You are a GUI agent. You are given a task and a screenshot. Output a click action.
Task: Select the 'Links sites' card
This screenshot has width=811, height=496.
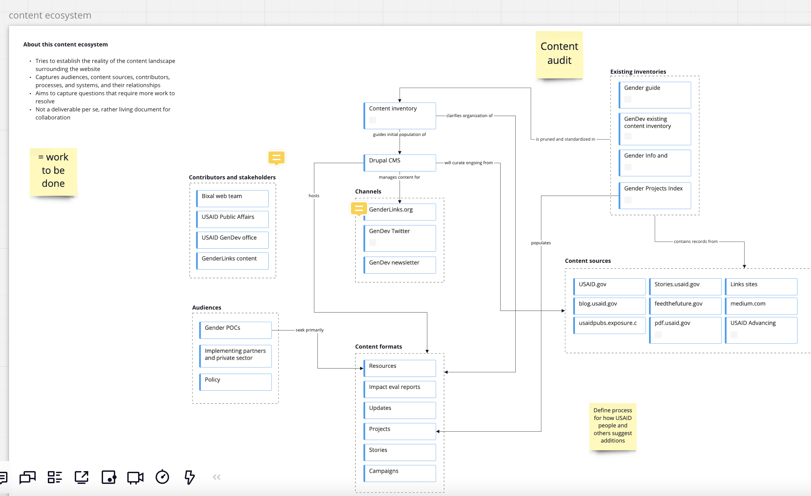tap(761, 287)
